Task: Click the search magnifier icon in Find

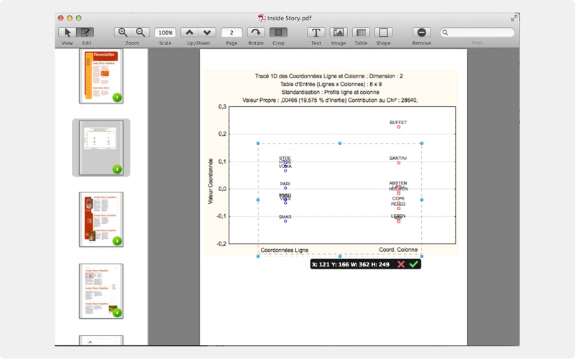Action: coord(445,32)
